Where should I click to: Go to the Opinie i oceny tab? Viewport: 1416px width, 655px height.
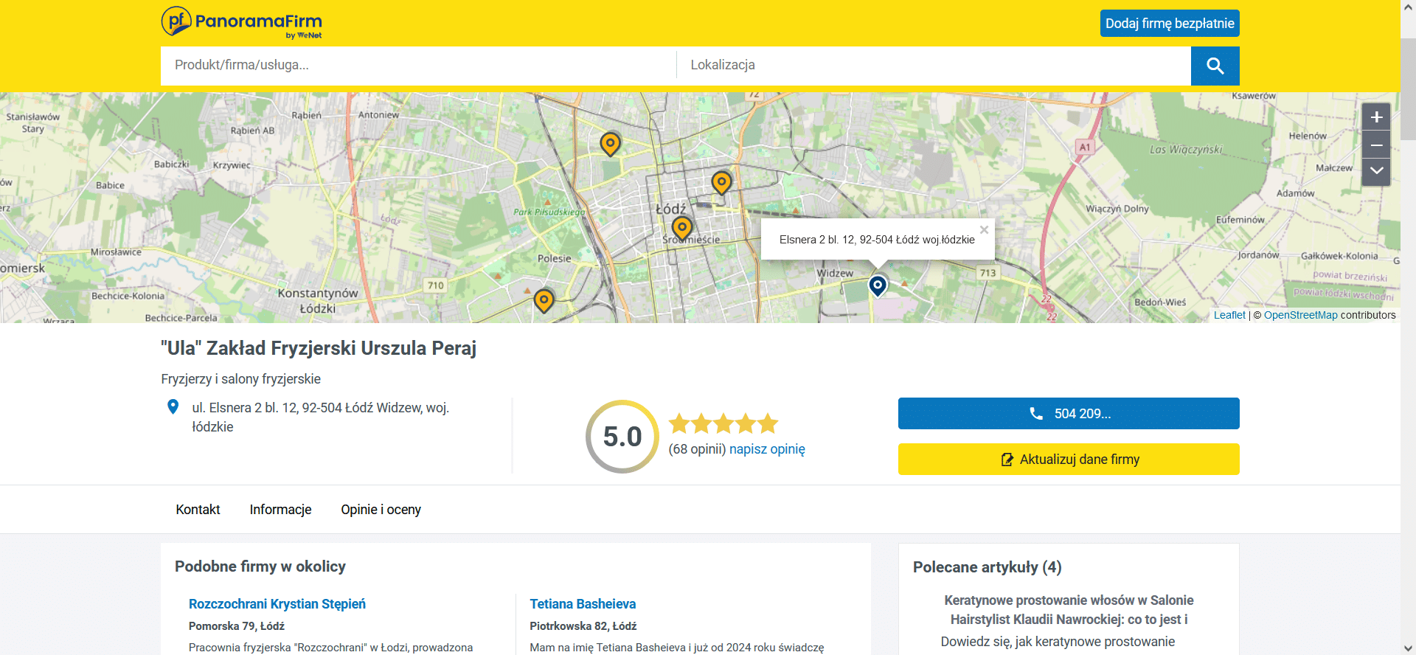point(381,510)
